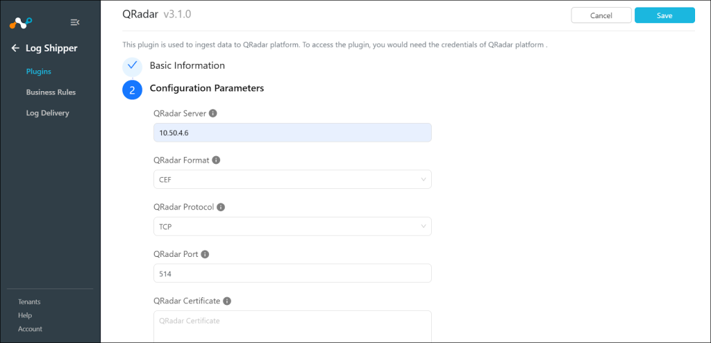Screen dimensions: 711x343
Task: Collapse the sidebar menu icon
Action: pyautogui.click(x=75, y=22)
